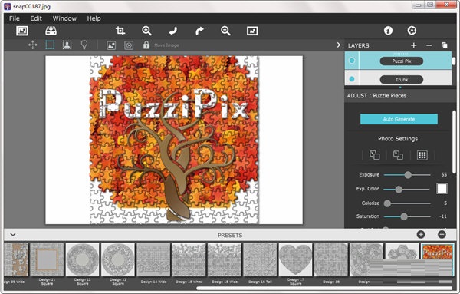460x294 pixels.
Task: Click the Saturation value -11
Action: pos(443,216)
